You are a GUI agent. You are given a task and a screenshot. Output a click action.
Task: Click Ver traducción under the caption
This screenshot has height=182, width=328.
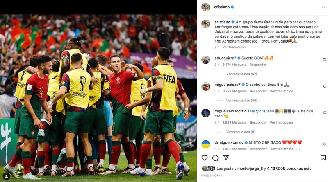[234, 47]
